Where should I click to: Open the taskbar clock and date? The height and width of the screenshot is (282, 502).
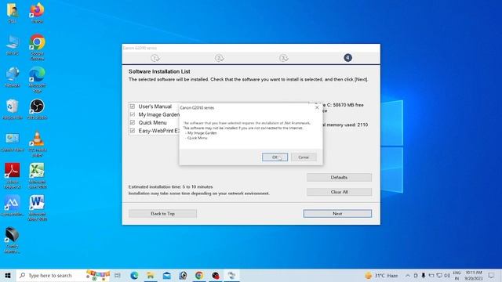(474, 275)
